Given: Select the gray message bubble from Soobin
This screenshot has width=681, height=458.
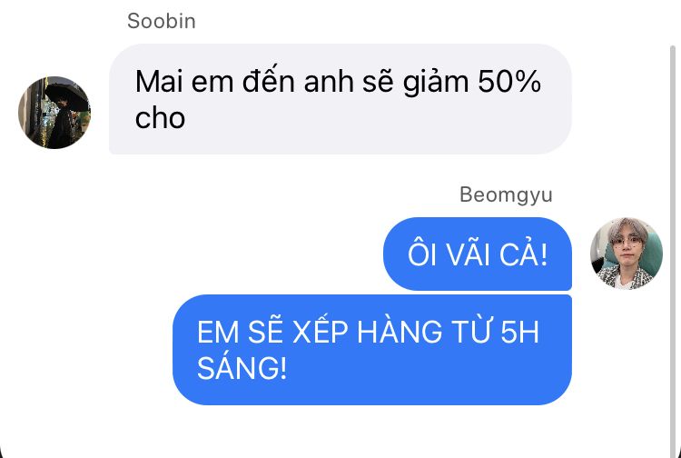Looking at the screenshot, I should [x=340, y=99].
